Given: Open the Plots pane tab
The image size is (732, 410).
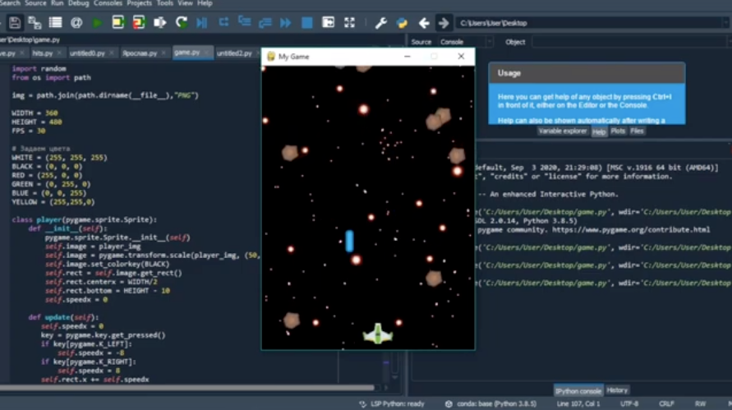Looking at the screenshot, I should [x=618, y=131].
